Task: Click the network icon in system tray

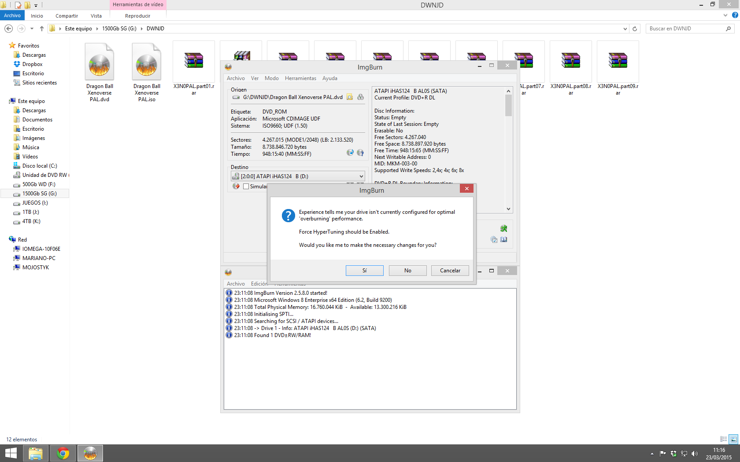Action: point(684,454)
